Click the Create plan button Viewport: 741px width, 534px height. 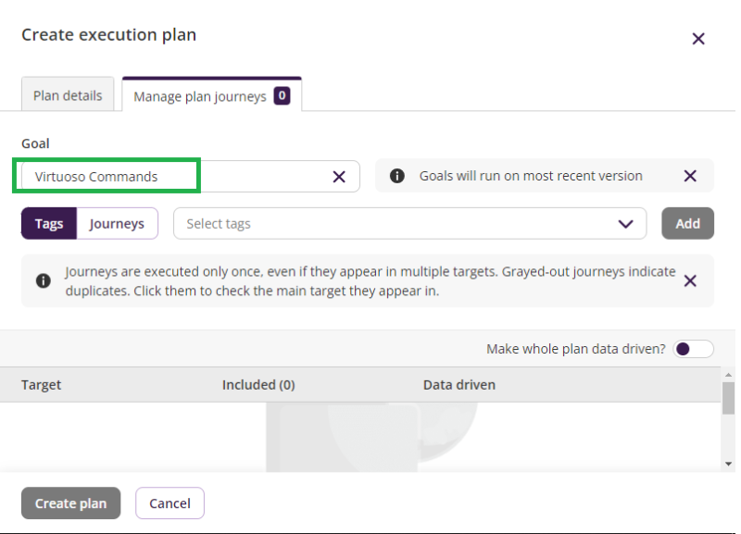[x=70, y=503]
